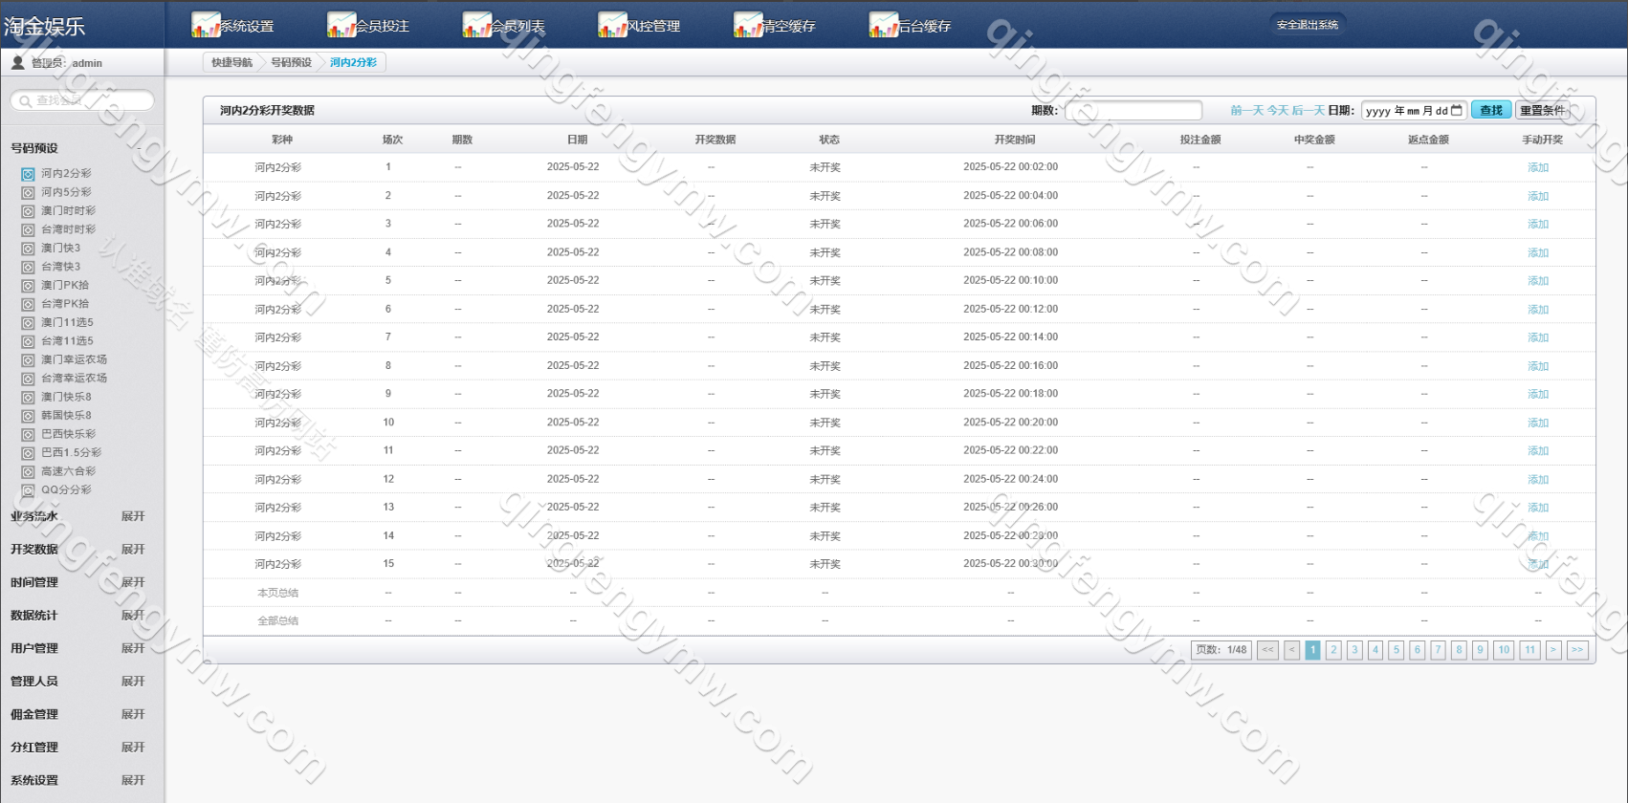Screen dimensions: 1628x803
Task: Expand the 用户管理 sidebar section
Action: coord(133,648)
